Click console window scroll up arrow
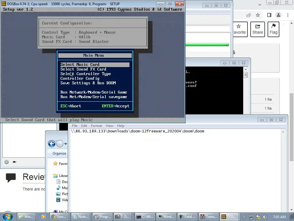 (246, 69)
